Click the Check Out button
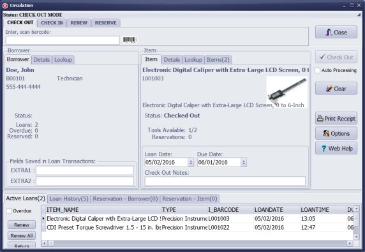Screen dimensions: 365x252 [336, 57]
